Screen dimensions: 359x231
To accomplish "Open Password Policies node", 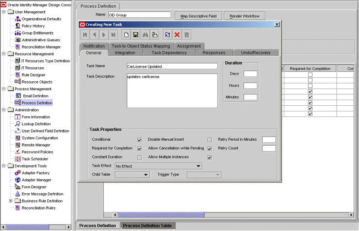I will 37,152.
